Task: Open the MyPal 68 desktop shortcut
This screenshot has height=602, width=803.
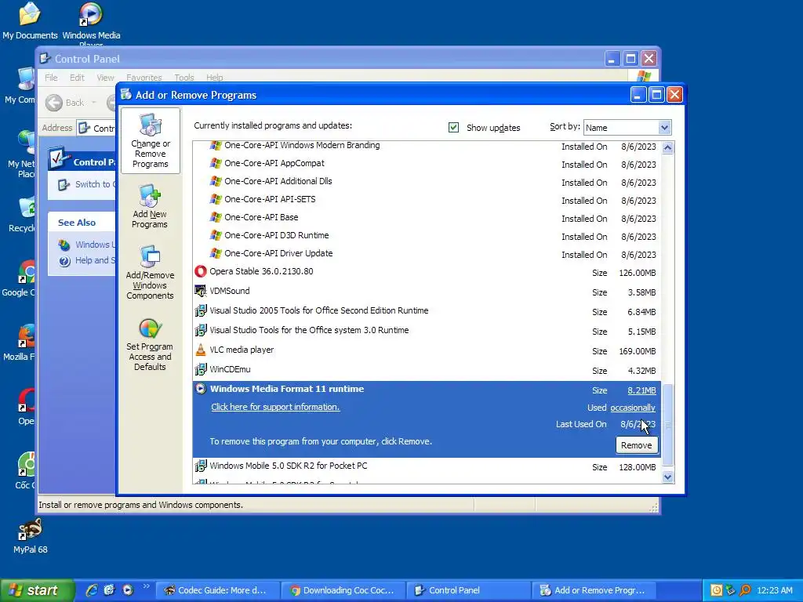Action: pyautogui.click(x=31, y=536)
